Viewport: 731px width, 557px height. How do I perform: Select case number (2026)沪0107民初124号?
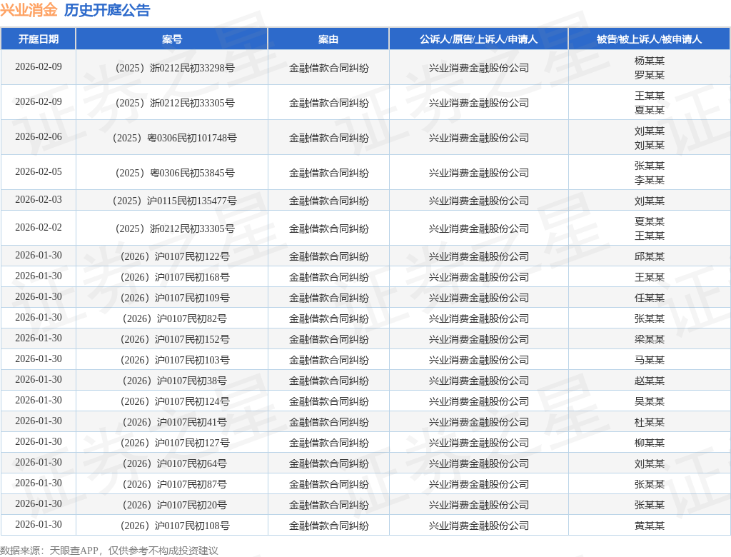coord(175,401)
